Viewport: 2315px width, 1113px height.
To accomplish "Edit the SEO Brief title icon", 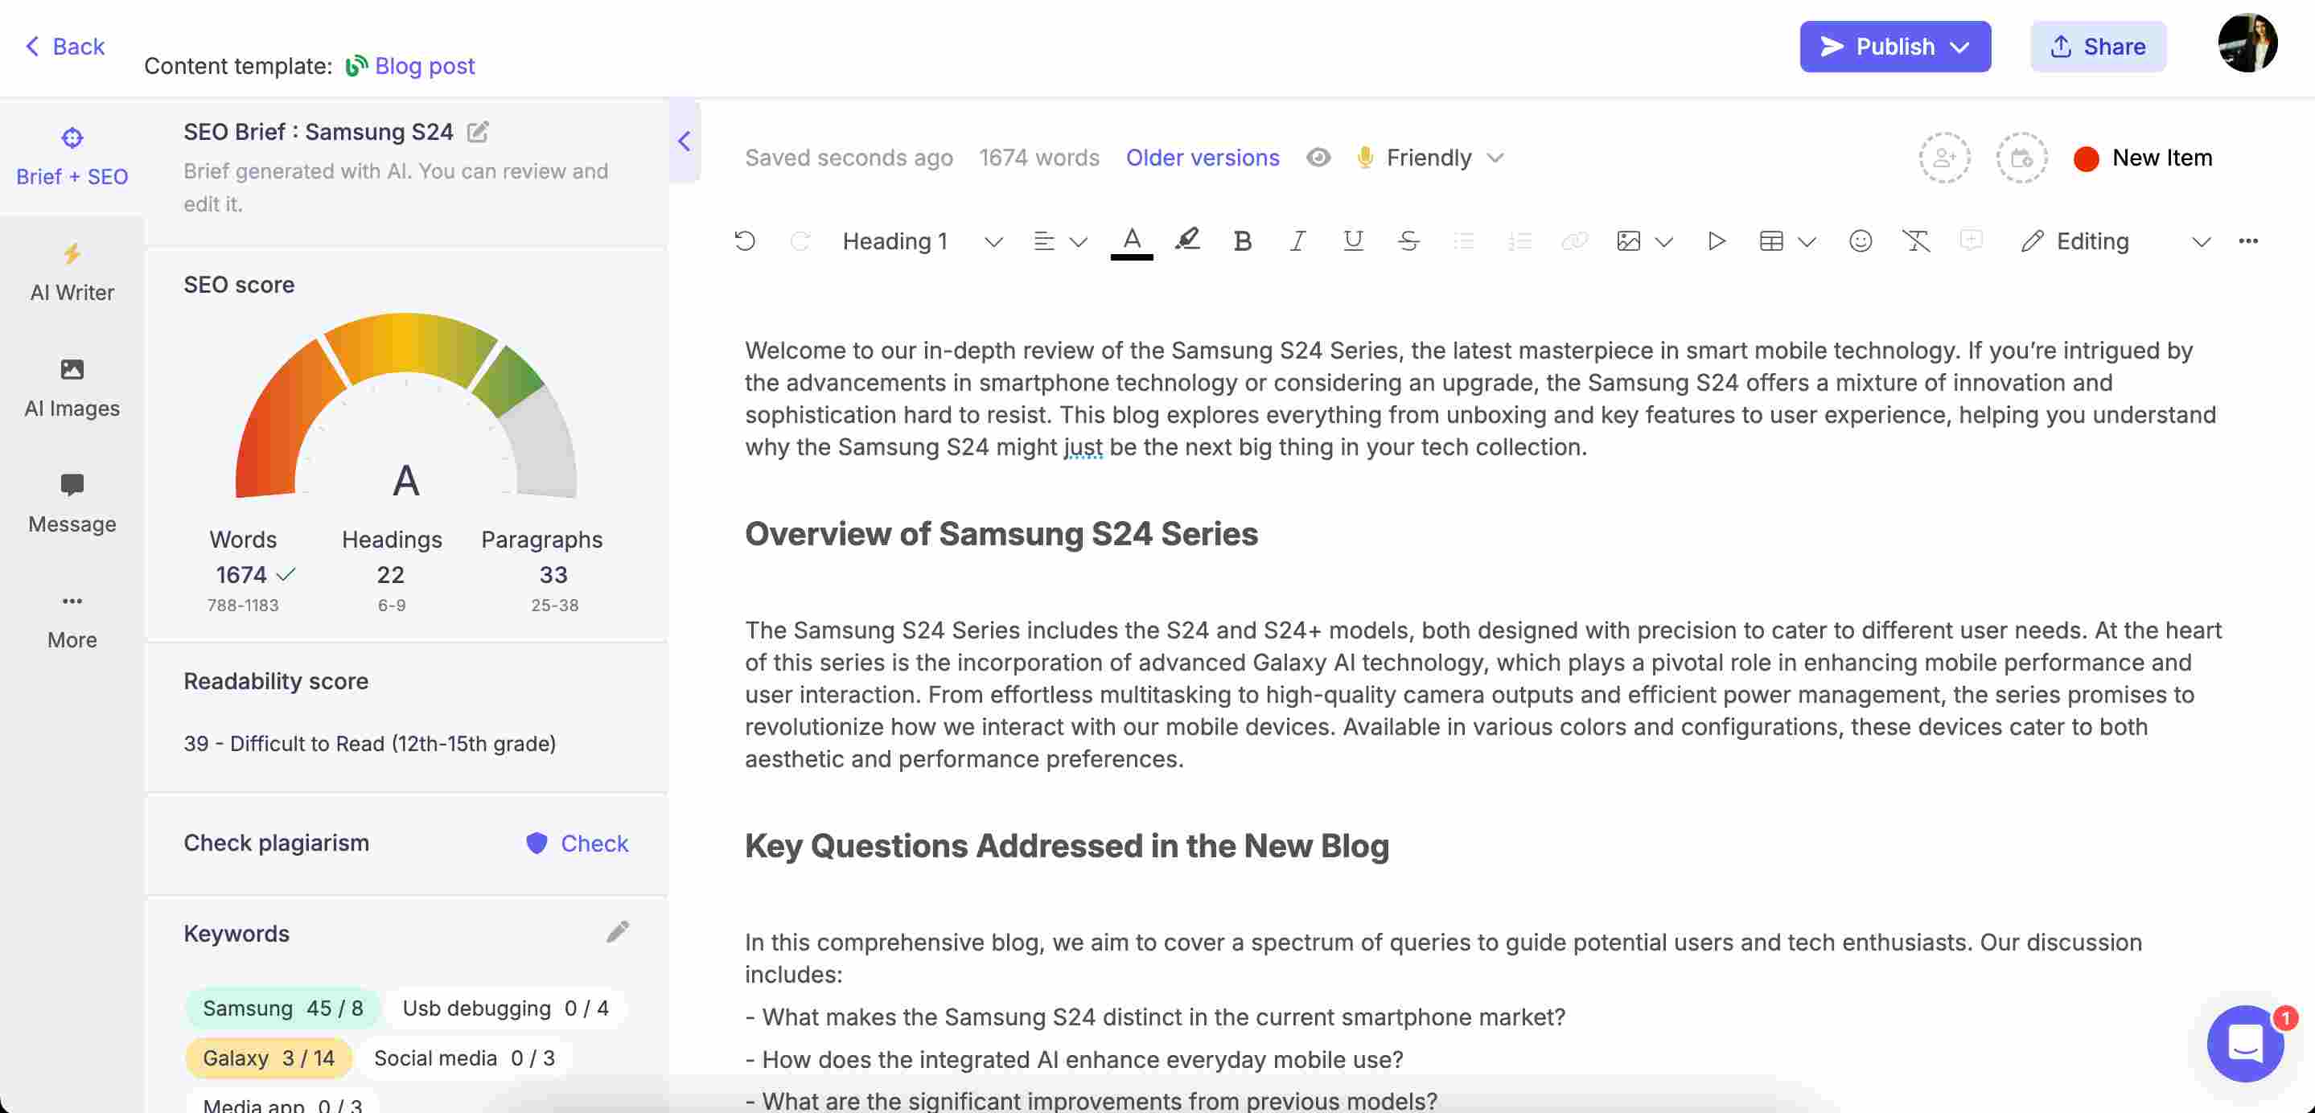I will click(x=477, y=131).
